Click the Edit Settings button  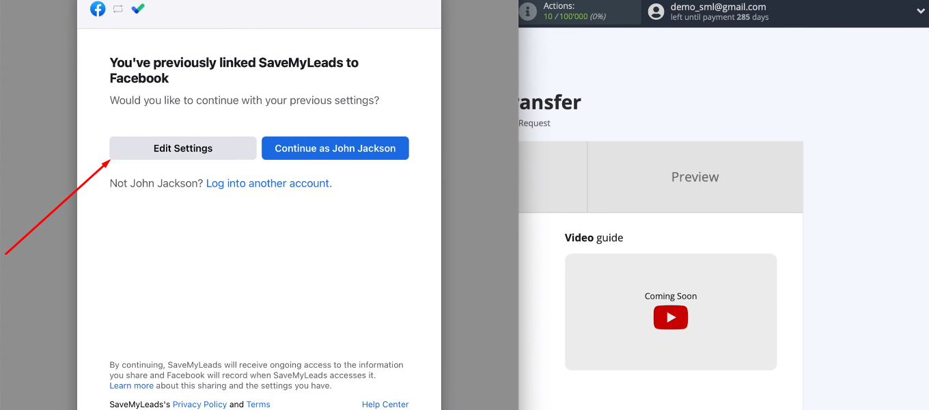click(183, 148)
